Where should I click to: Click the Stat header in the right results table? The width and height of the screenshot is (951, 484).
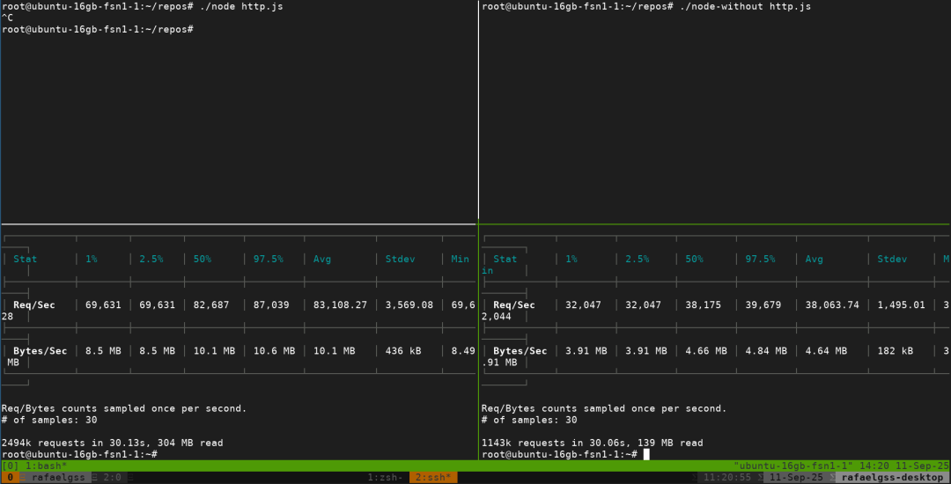tap(505, 259)
